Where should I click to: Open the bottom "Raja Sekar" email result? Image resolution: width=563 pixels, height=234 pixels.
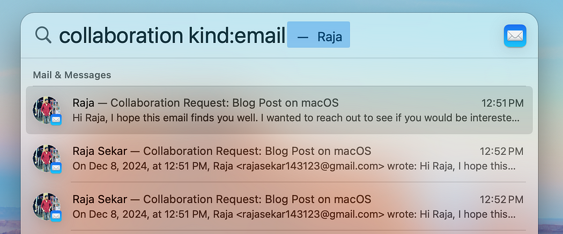tap(100, 199)
